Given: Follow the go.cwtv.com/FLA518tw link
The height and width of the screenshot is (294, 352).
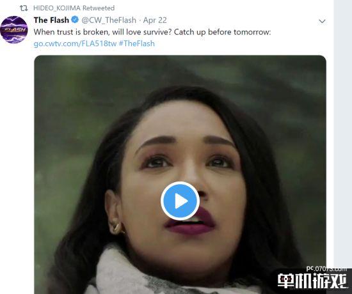Looking at the screenshot, I should 75,43.
